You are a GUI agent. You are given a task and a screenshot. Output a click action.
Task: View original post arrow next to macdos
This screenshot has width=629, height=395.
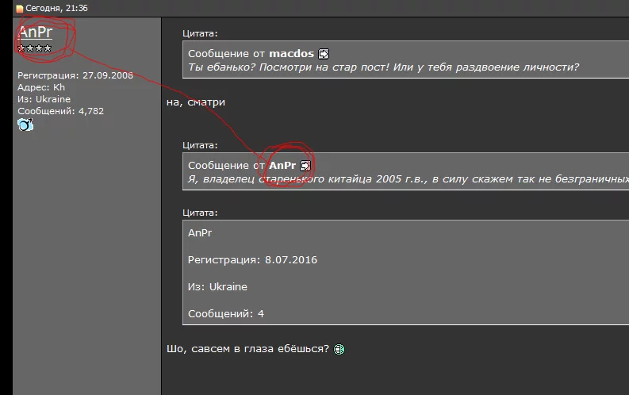[x=324, y=54]
